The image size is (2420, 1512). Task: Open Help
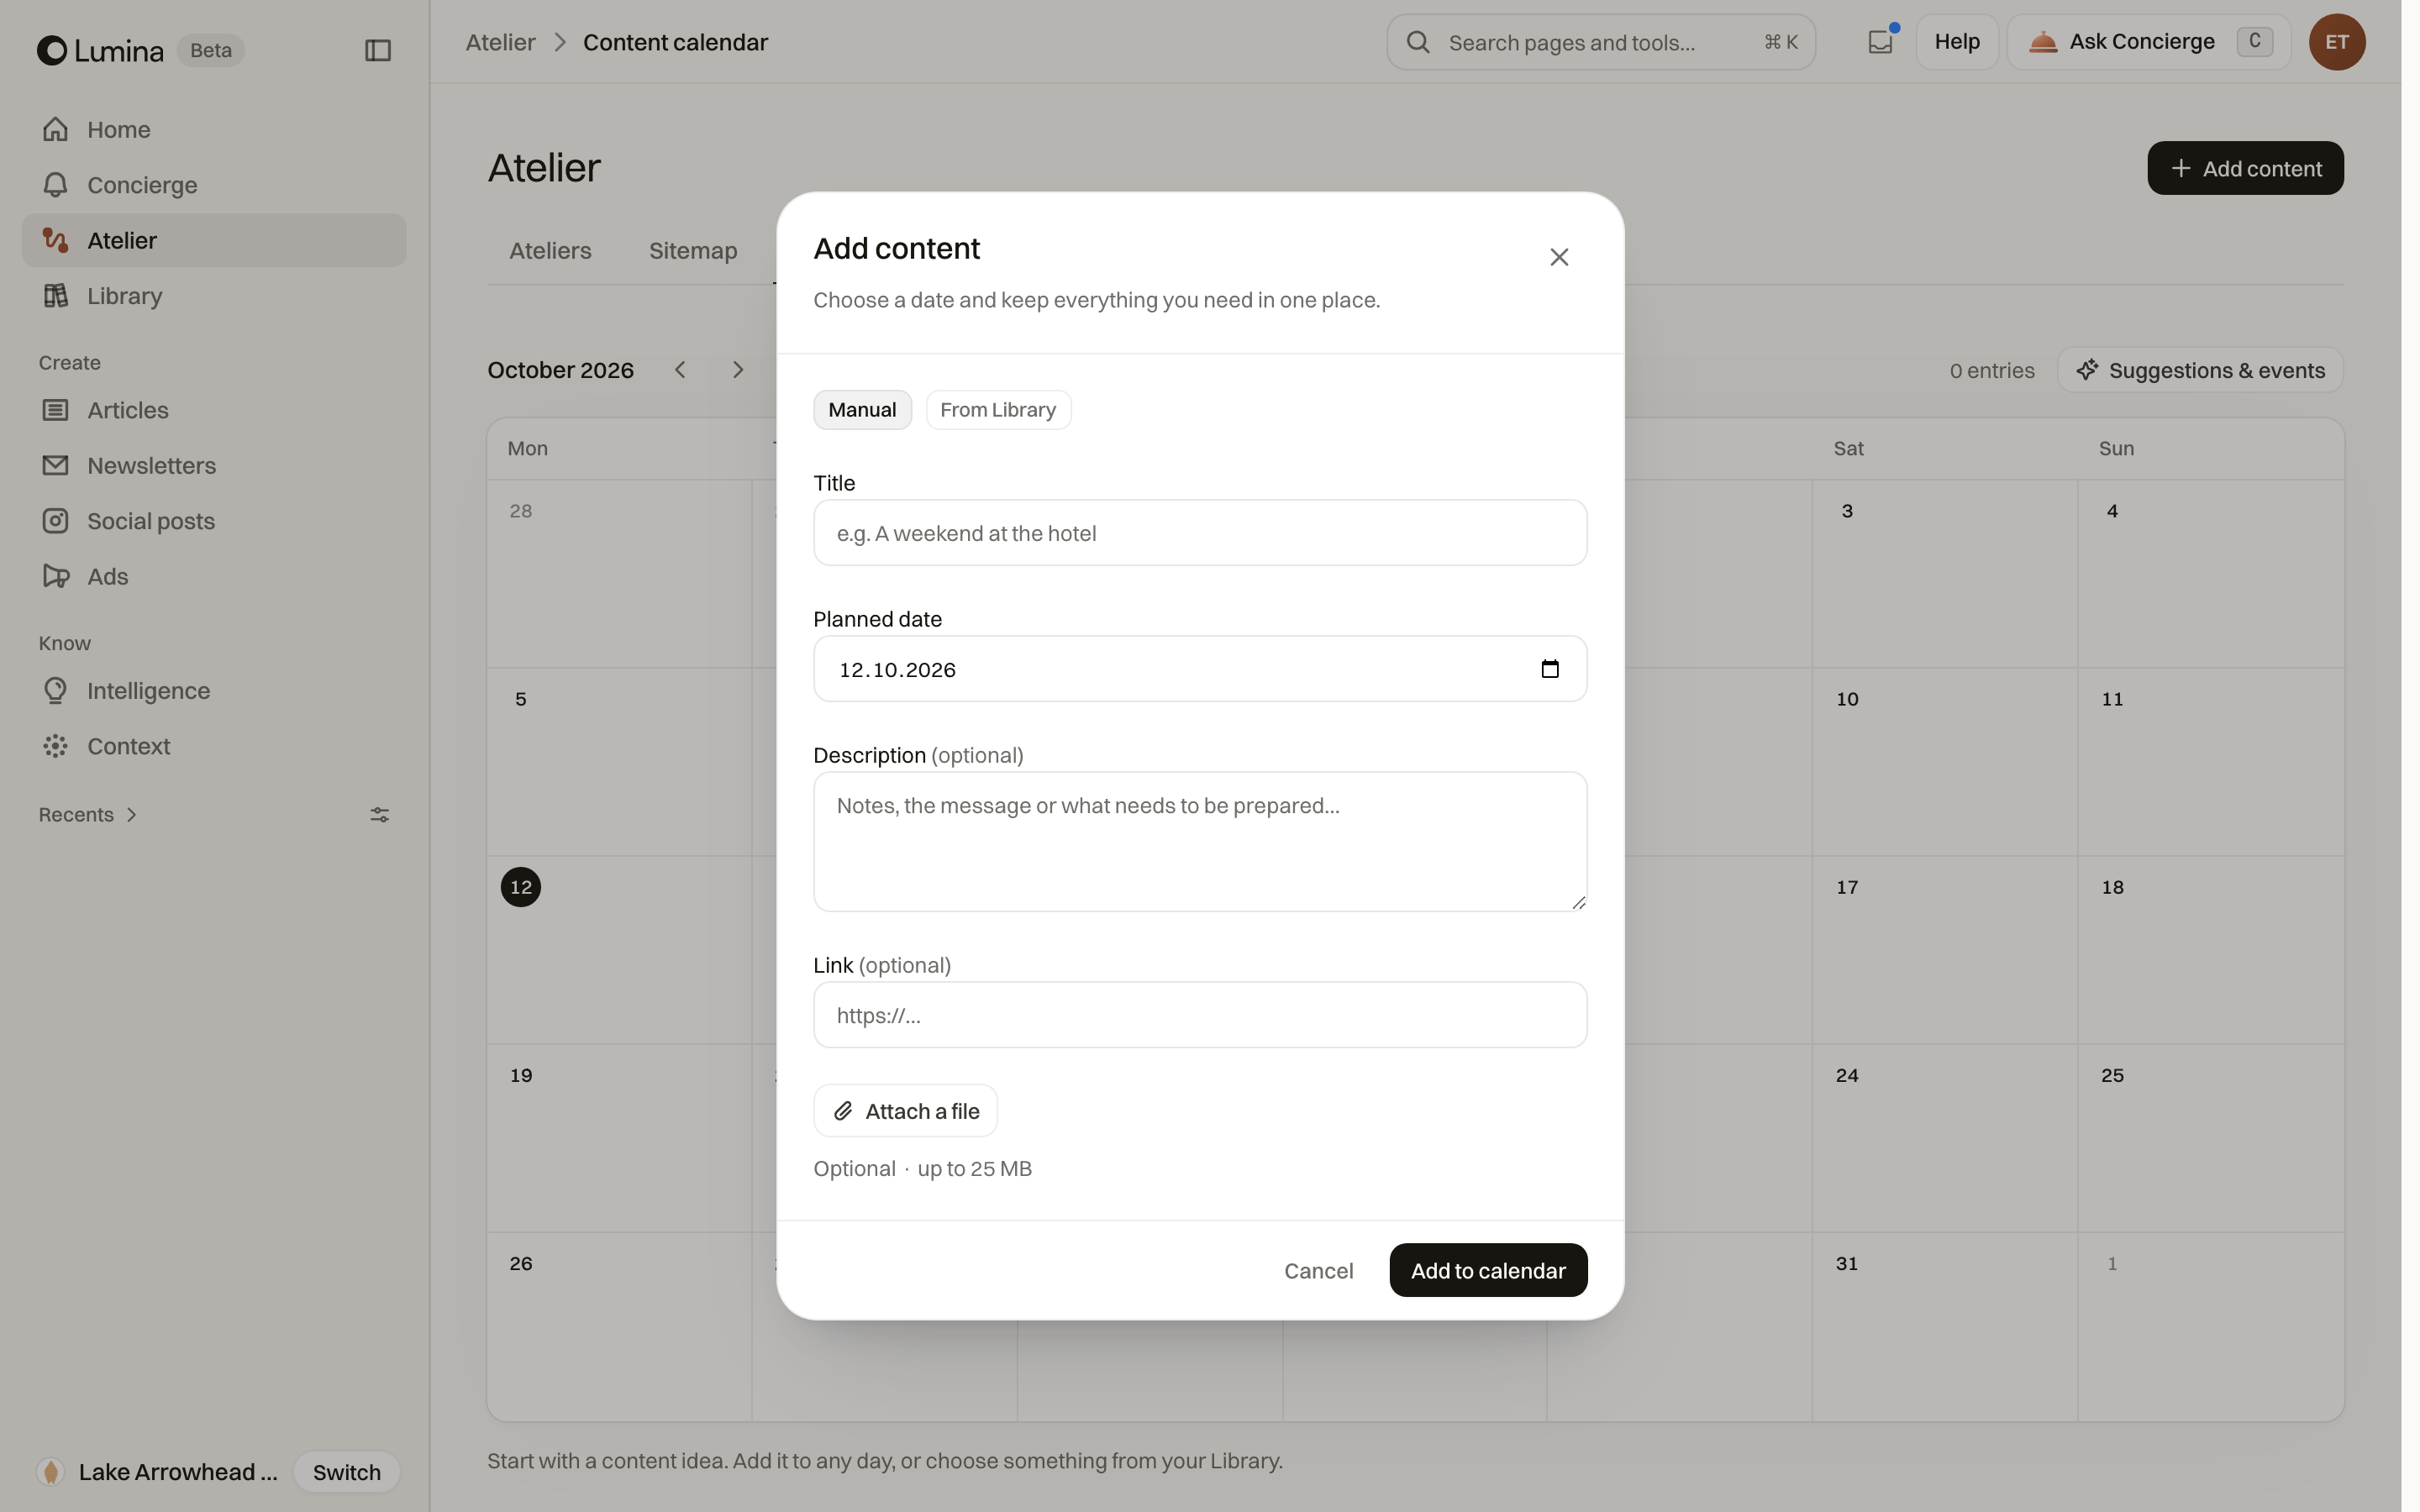[x=1957, y=42]
